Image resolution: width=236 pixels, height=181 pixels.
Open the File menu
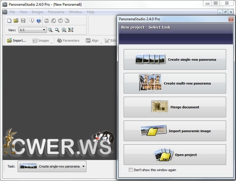pyautogui.click(x=12, y=12)
